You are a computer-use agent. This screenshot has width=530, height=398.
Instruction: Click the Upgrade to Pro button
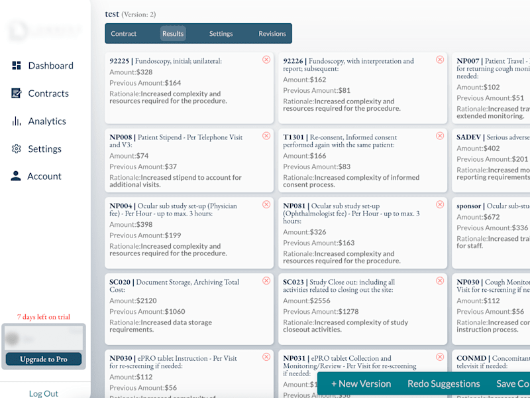(44, 359)
